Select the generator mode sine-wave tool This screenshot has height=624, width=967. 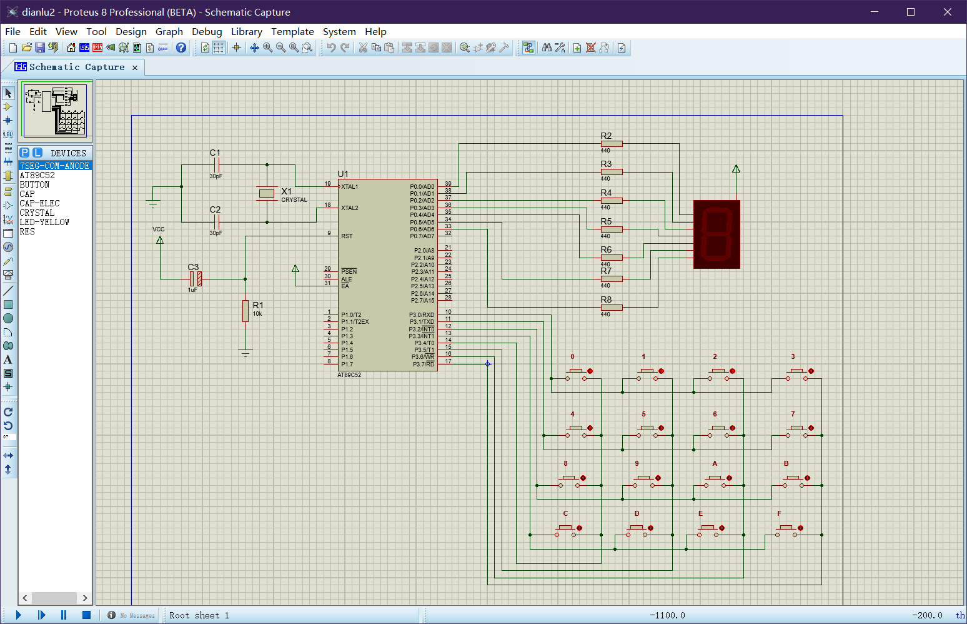pyautogui.click(x=8, y=247)
